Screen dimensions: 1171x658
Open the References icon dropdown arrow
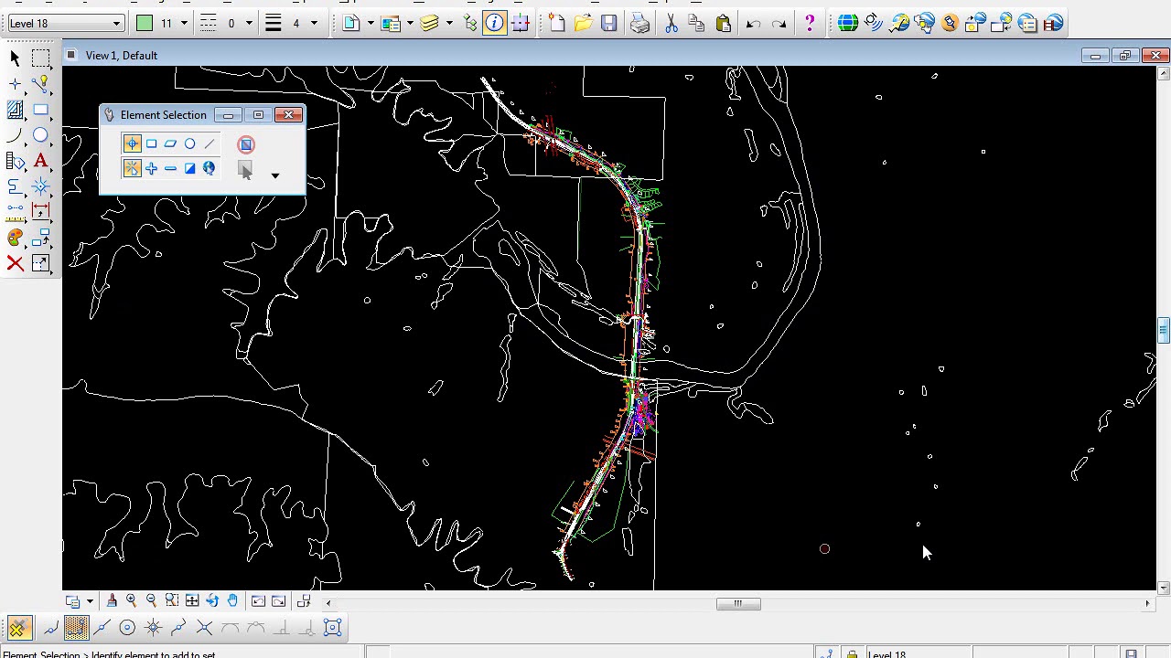pos(410,23)
